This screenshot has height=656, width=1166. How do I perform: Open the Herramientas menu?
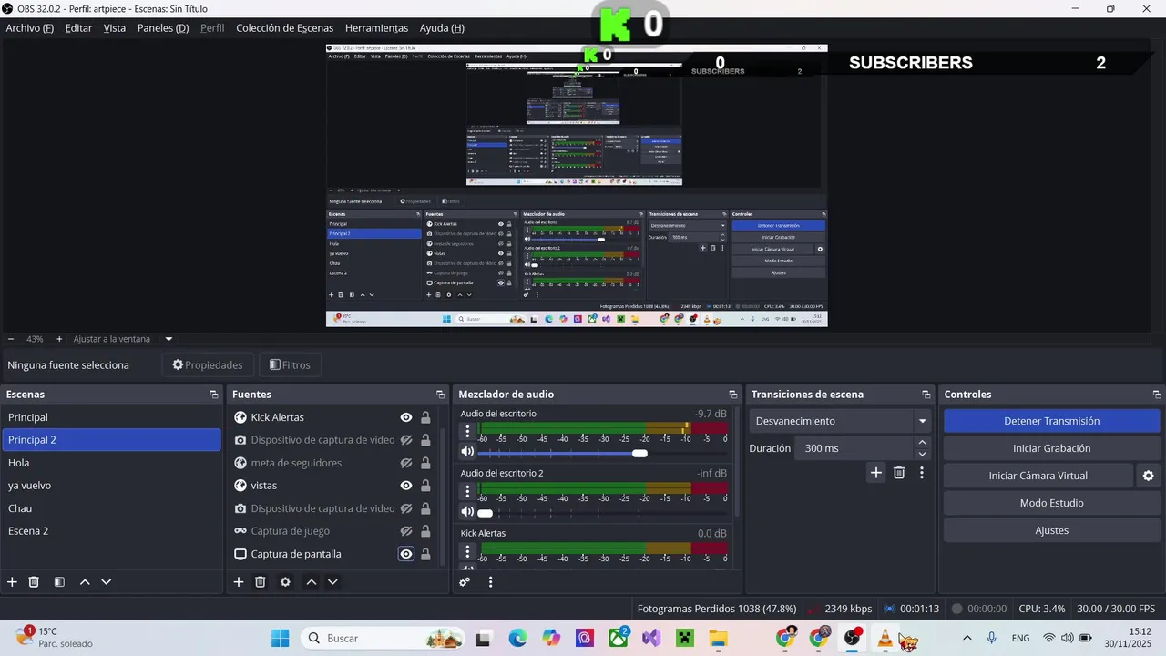click(376, 28)
